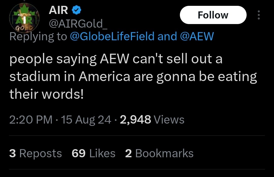Show the 3 Reposts list

click(x=35, y=153)
